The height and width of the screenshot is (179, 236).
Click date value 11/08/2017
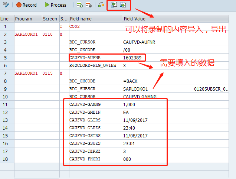click(135, 136)
